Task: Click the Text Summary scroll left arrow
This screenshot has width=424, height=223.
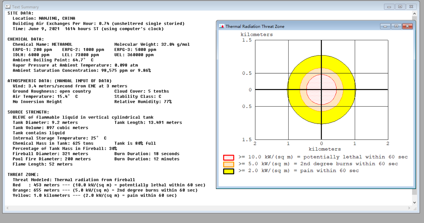Action: [8, 208]
